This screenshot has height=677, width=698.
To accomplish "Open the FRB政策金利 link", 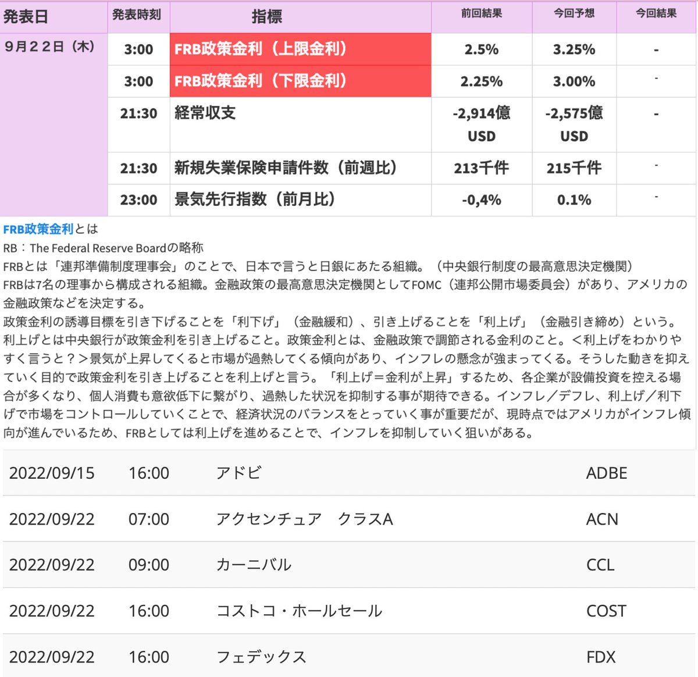I will coord(38,229).
